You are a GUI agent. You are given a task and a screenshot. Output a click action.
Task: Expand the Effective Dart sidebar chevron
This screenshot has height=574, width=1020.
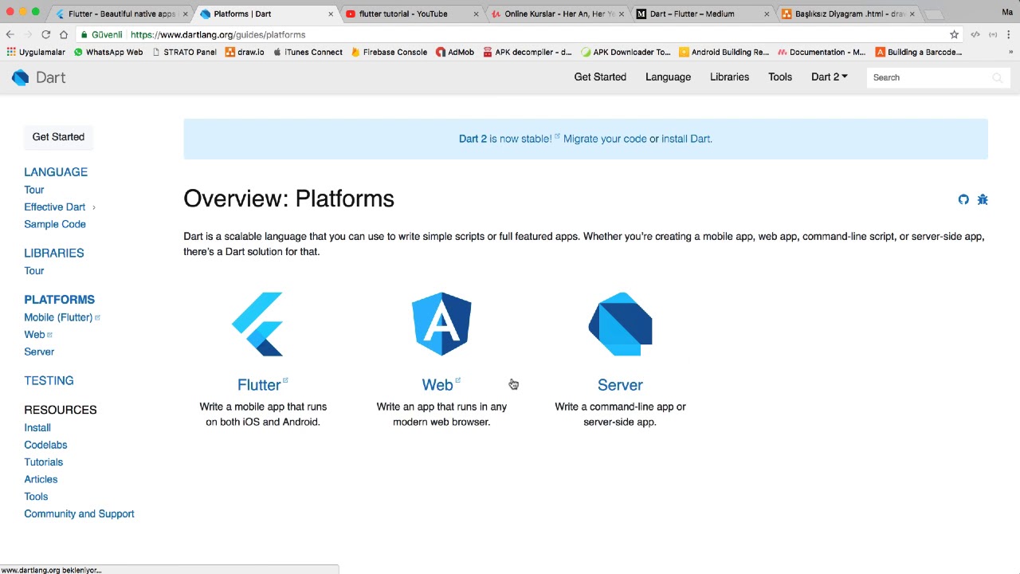[93, 207]
